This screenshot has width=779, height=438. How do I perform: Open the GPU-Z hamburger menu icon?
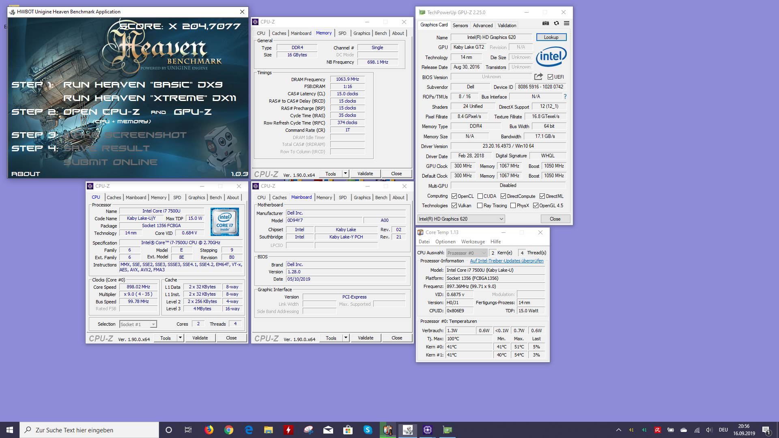tap(566, 24)
